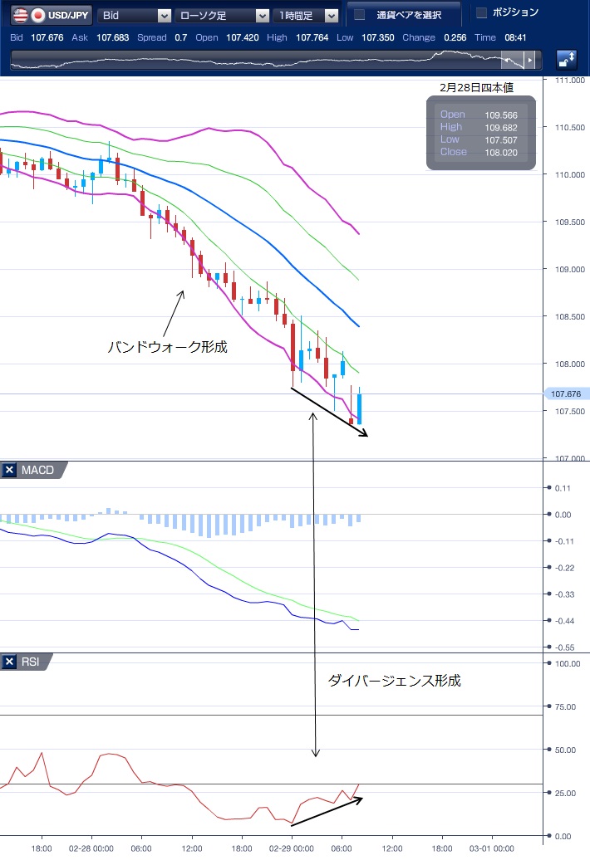Click the overview range slider track
This screenshot has height=860, width=590.
[x=249, y=61]
